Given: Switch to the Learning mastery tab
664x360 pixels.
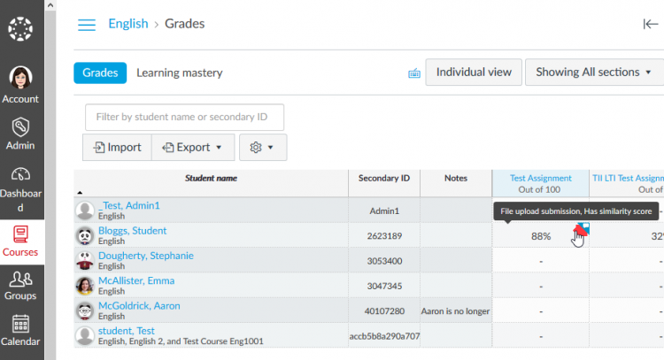Looking at the screenshot, I should click(180, 73).
